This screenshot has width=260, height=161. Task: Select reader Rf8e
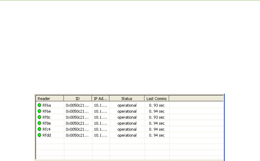(x=47, y=123)
